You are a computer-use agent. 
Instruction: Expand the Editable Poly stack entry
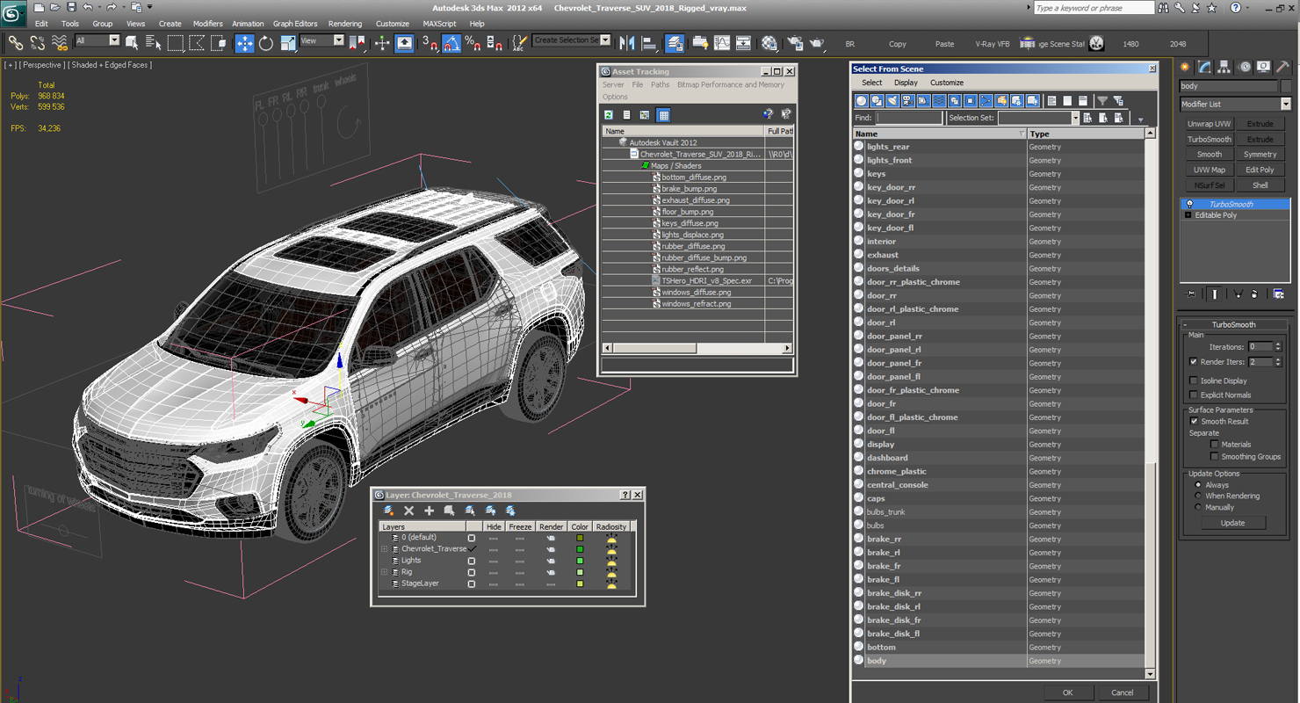1188,215
